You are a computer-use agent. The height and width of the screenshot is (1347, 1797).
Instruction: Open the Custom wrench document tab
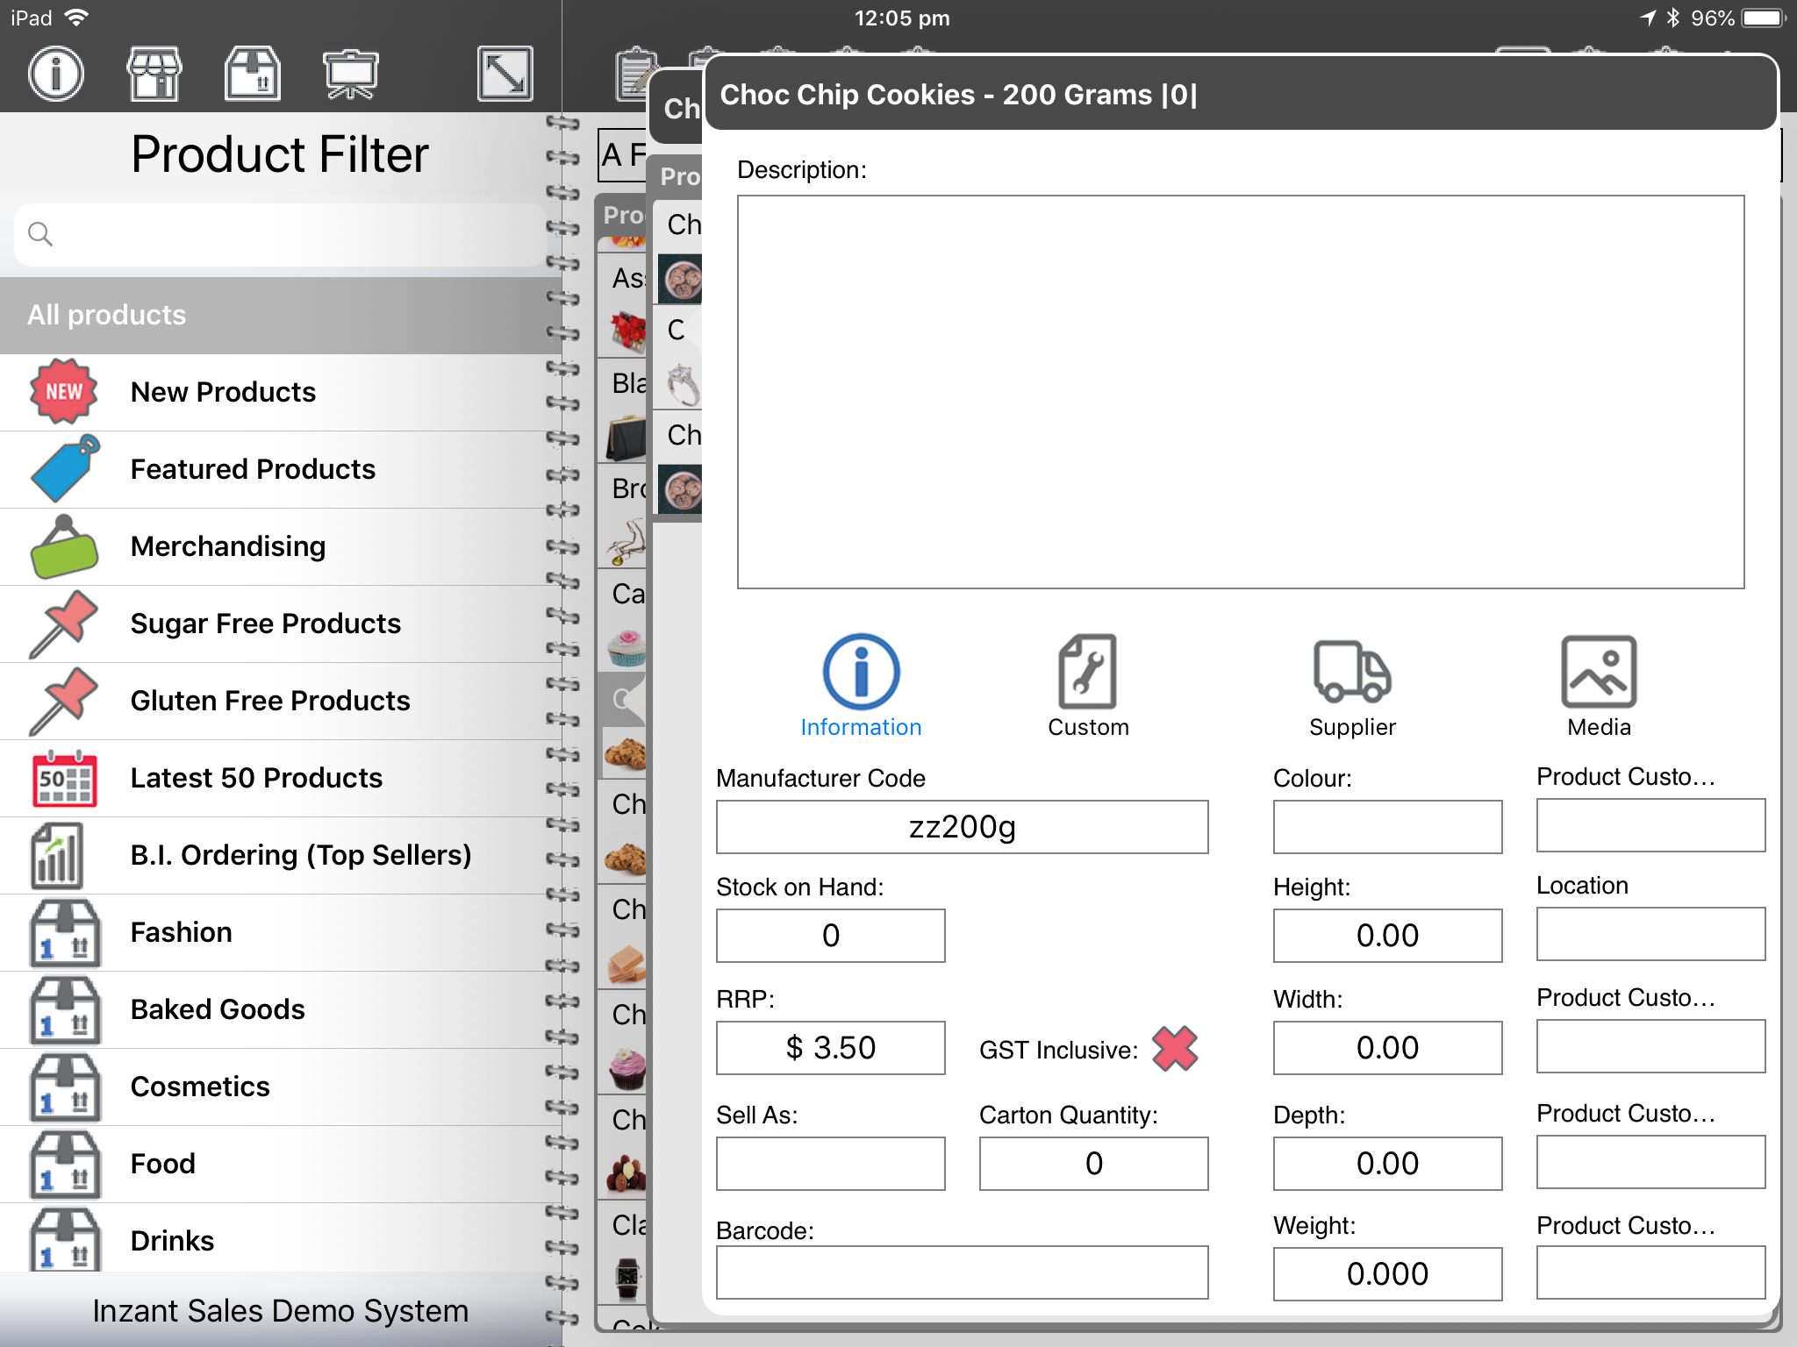pyautogui.click(x=1088, y=686)
